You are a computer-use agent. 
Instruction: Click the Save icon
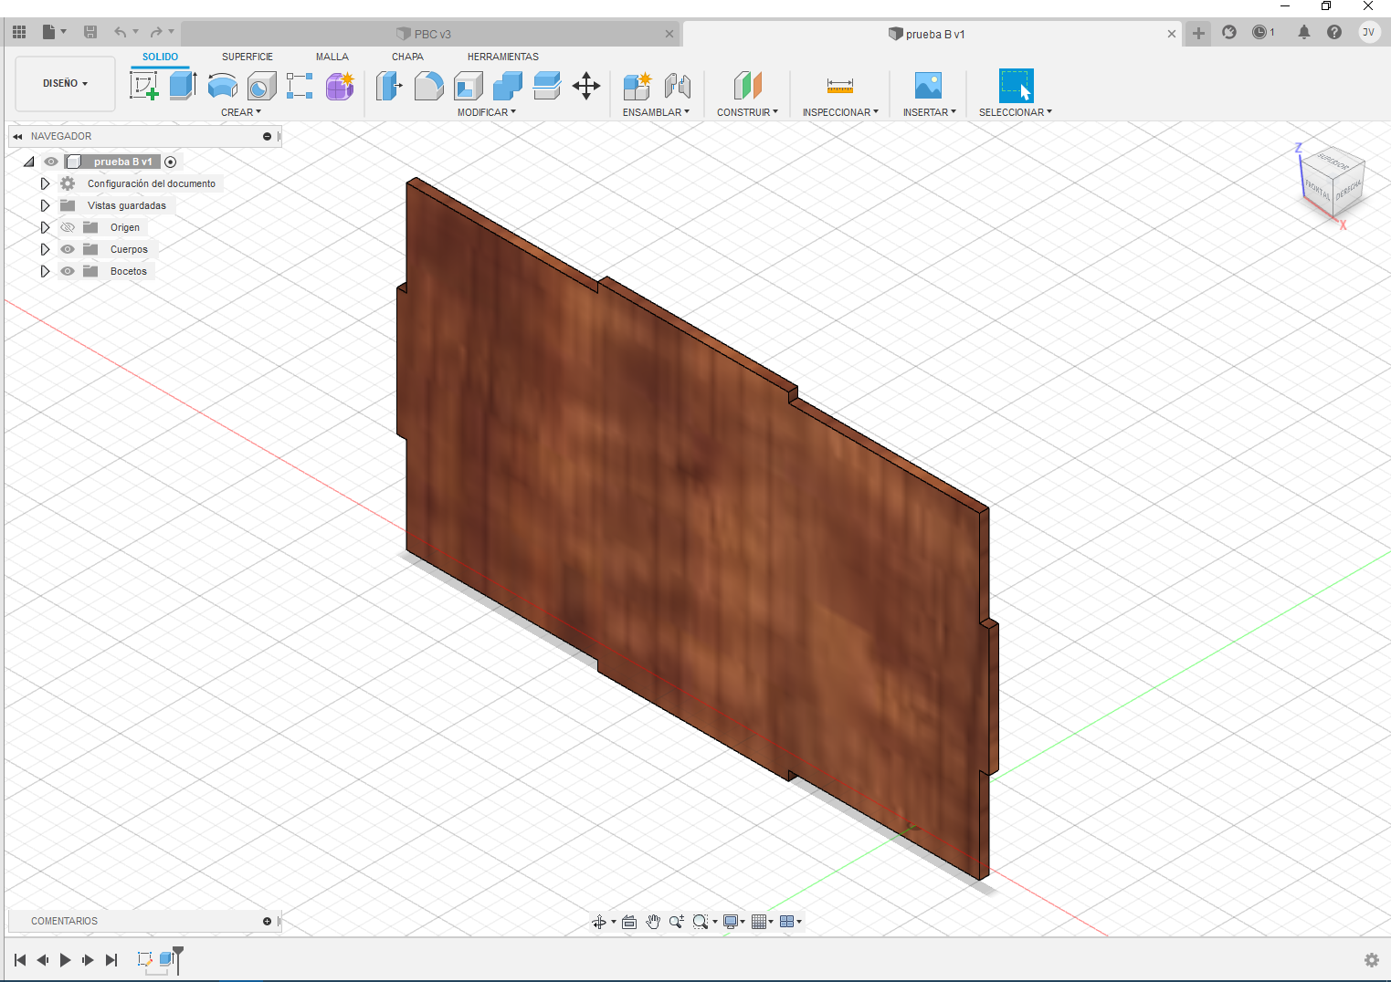(x=90, y=32)
